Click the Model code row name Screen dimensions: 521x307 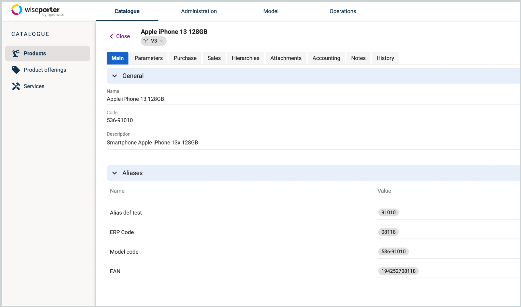pyautogui.click(x=124, y=252)
